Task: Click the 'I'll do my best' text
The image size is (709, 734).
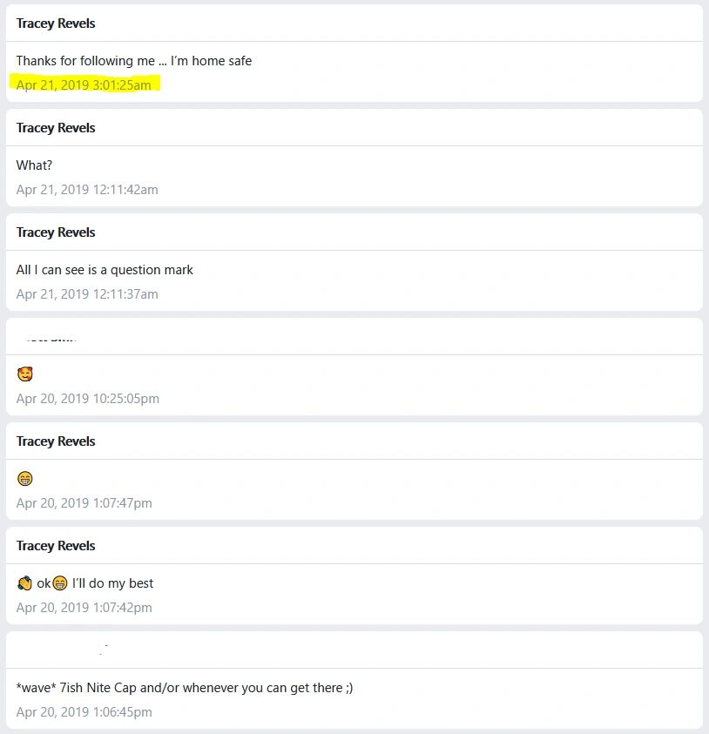Action: pos(112,583)
